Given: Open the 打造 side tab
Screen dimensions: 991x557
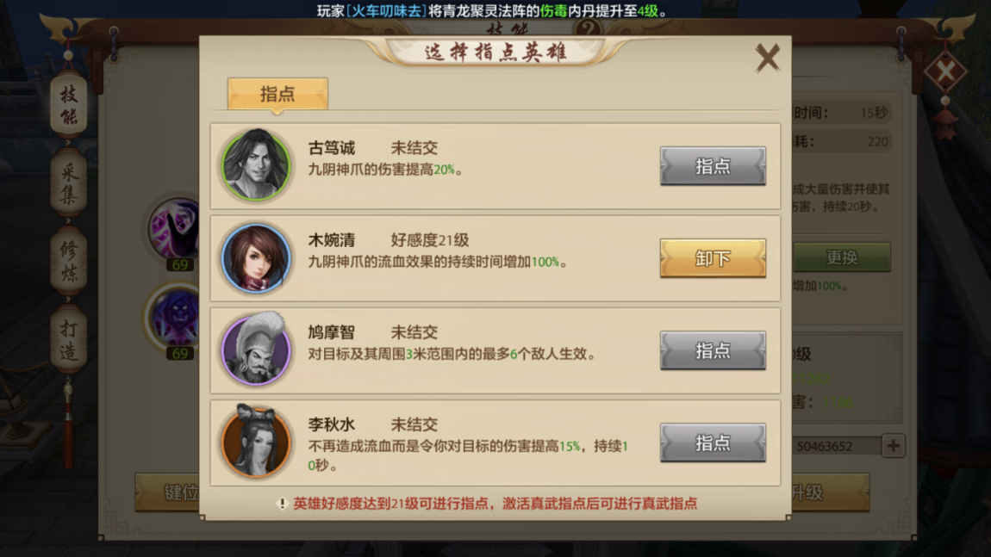Looking at the screenshot, I should (69, 339).
